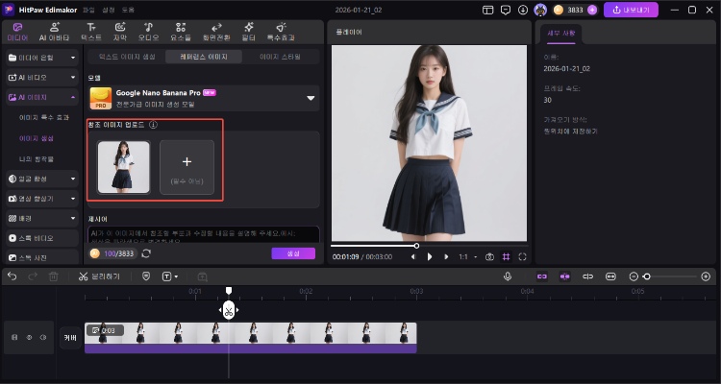This screenshot has width=721, height=384.
Task: Click the download icon in title bar
Action: tap(523, 10)
